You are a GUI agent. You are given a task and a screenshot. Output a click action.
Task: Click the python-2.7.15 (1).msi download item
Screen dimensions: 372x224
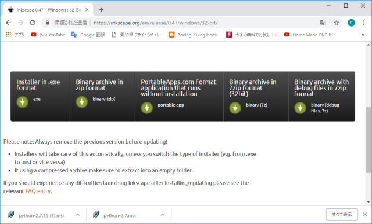tap(41, 215)
